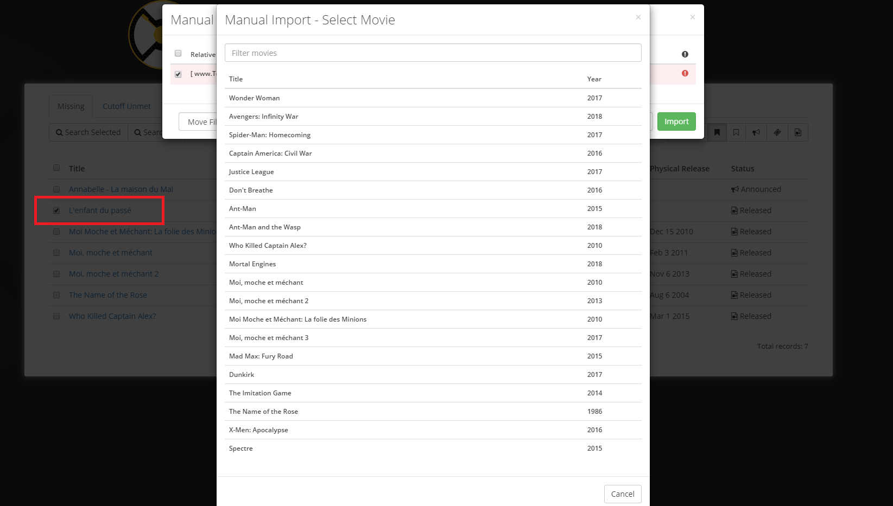Image resolution: width=893 pixels, height=506 pixels.
Task: Click the green Import button
Action: [676, 121]
